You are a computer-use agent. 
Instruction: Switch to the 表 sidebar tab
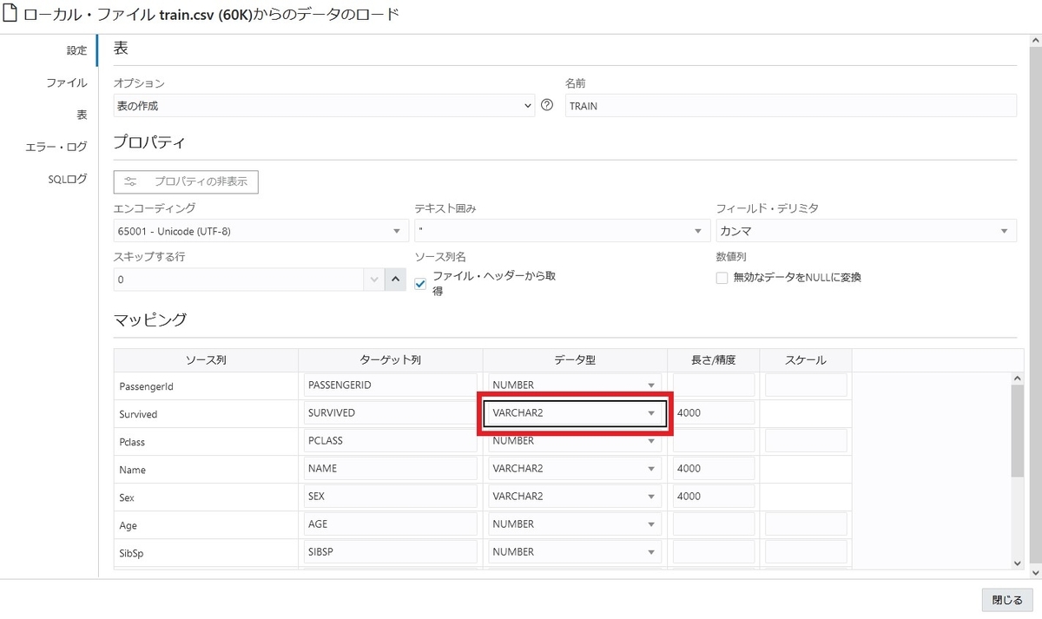click(x=82, y=115)
